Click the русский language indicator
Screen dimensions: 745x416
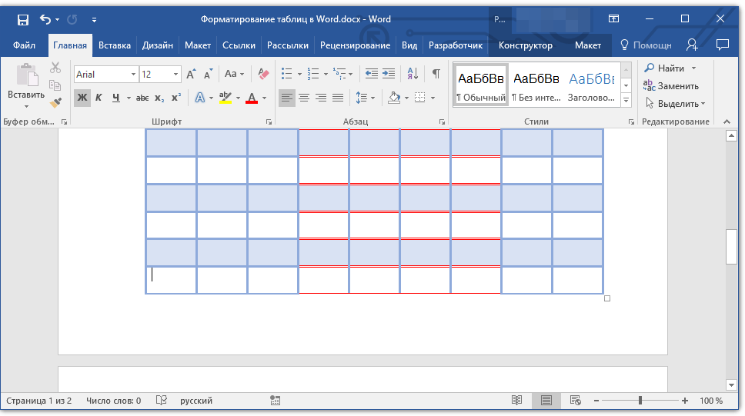196,401
